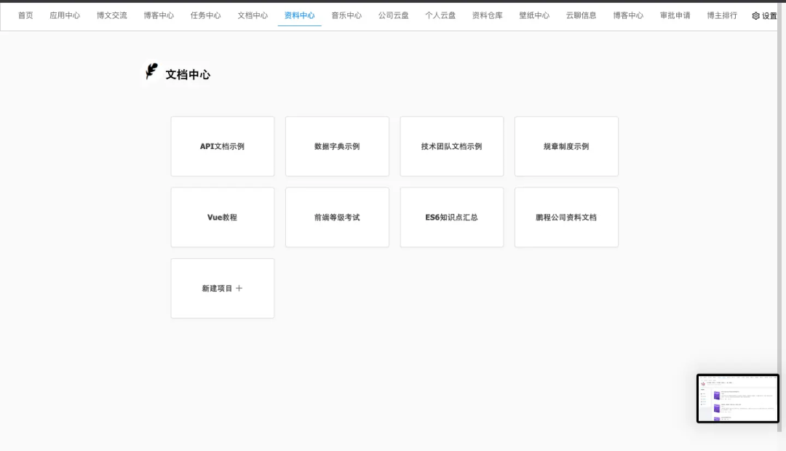Open the 壁纸中心 tab
Viewport: 786px width, 451px height.
tap(534, 15)
